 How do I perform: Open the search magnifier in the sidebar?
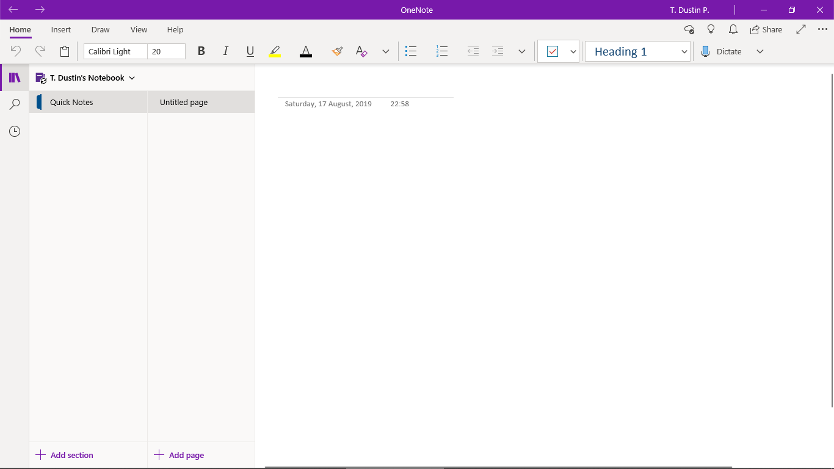(x=15, y=104)
